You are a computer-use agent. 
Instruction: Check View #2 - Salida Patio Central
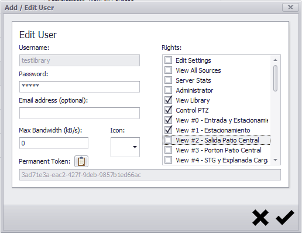tap(168, 140)
